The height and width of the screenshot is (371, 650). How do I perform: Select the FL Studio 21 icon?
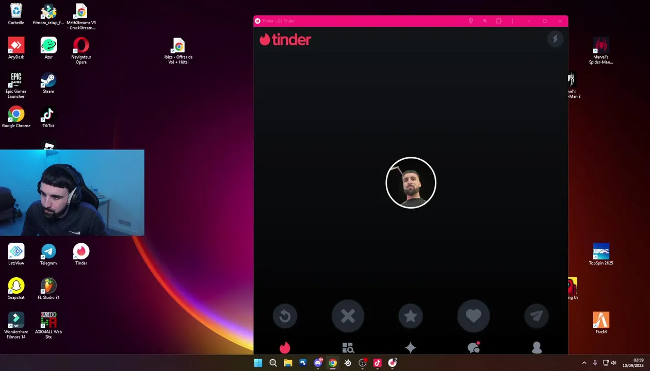48,289
